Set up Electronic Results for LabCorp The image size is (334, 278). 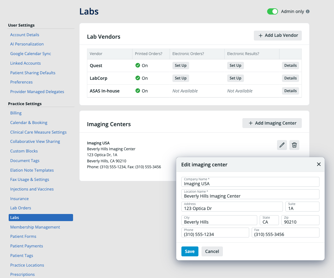pos(235,78)
